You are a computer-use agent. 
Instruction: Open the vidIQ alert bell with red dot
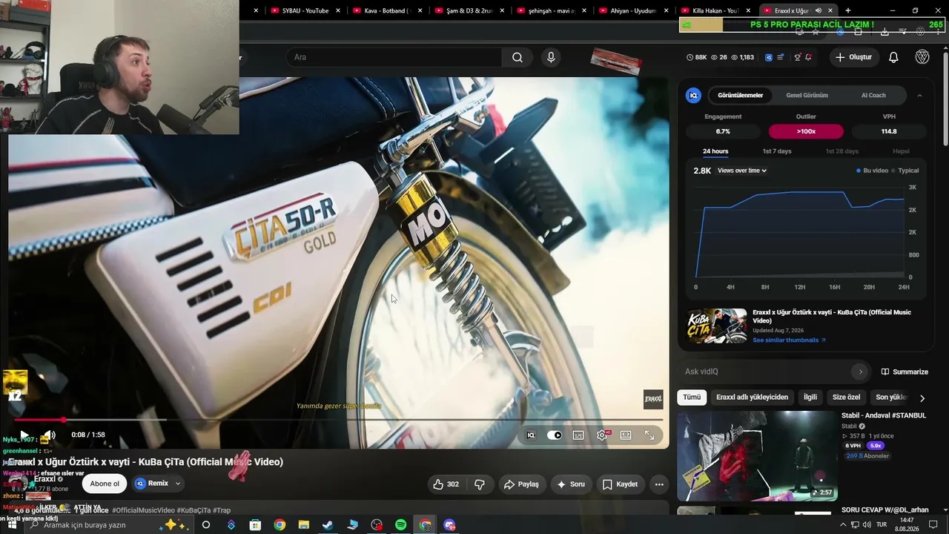808,57
